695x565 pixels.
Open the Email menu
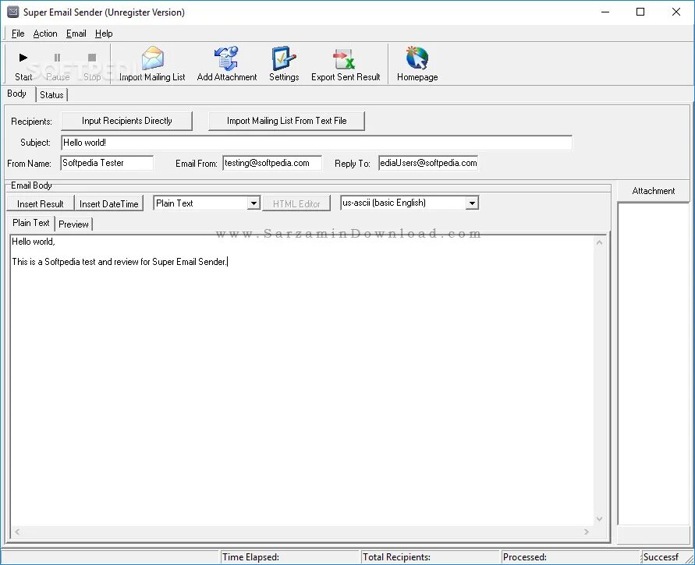[76, 34]
